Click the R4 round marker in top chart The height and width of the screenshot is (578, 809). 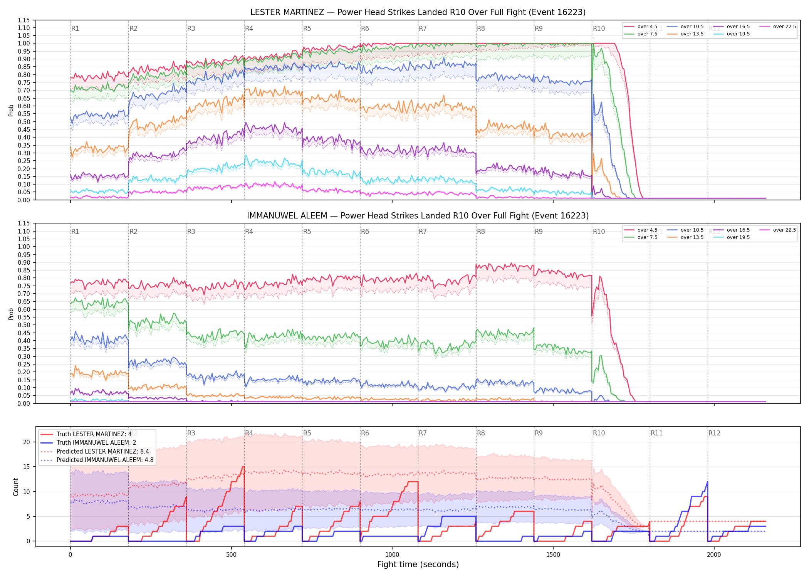pyautogui.click(x=249, y=29)
